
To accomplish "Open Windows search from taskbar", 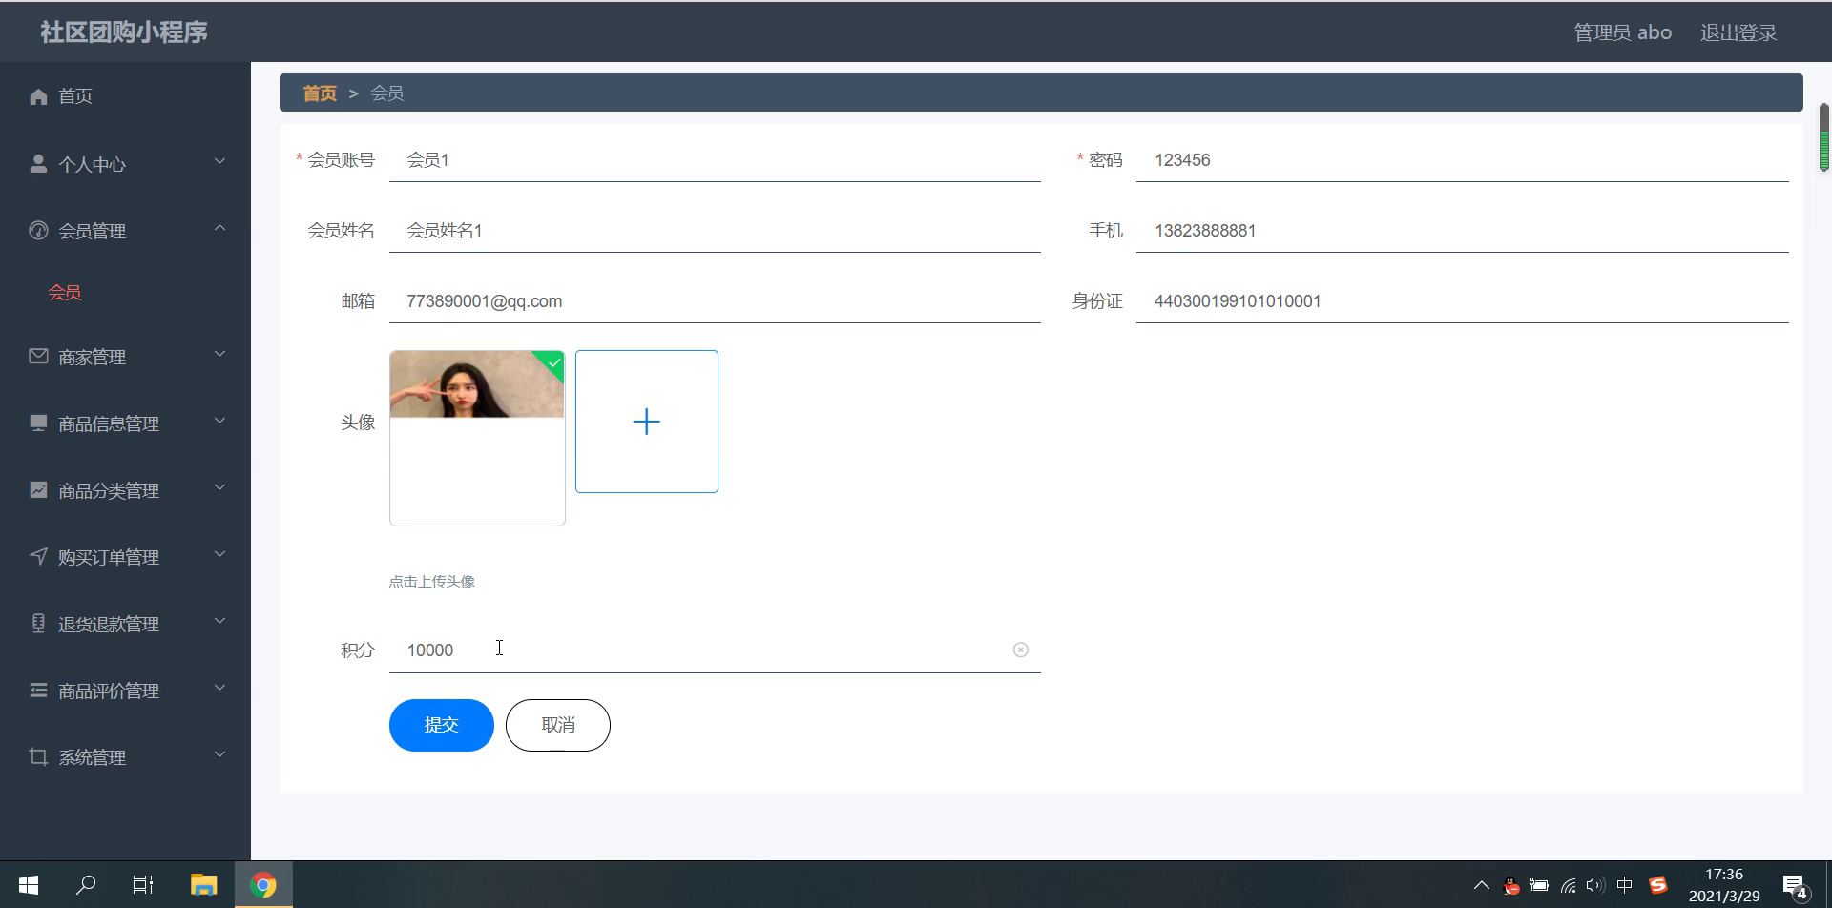I will coord(86,885).
